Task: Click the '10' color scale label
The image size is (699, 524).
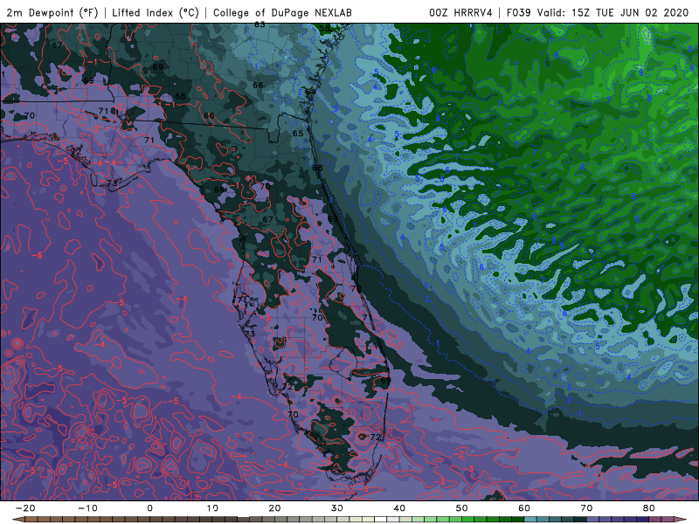Action: tap(212, 508)
